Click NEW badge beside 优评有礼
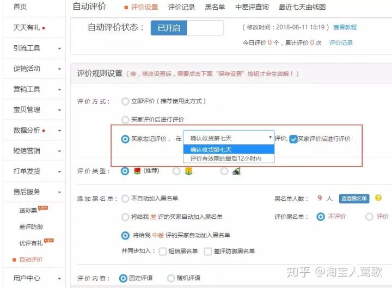The width and height of the screenshot is (392, 288). click(x=49, y=241)
